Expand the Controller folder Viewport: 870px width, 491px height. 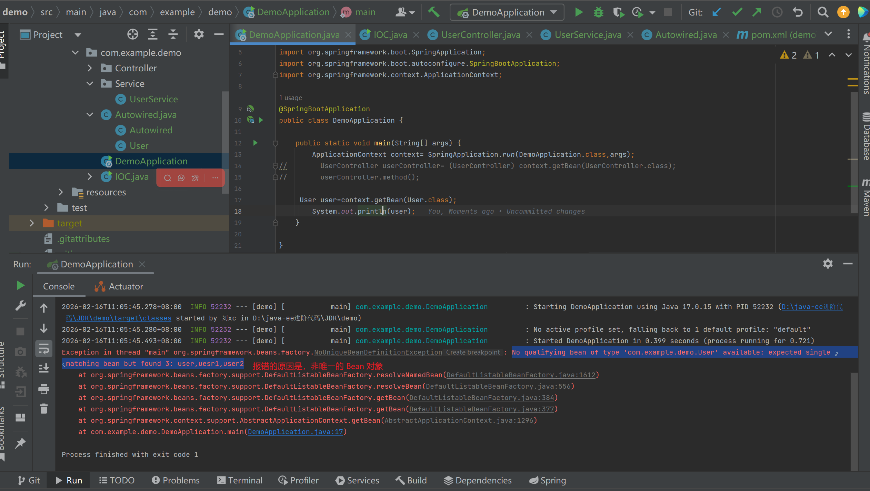(90, 68)
